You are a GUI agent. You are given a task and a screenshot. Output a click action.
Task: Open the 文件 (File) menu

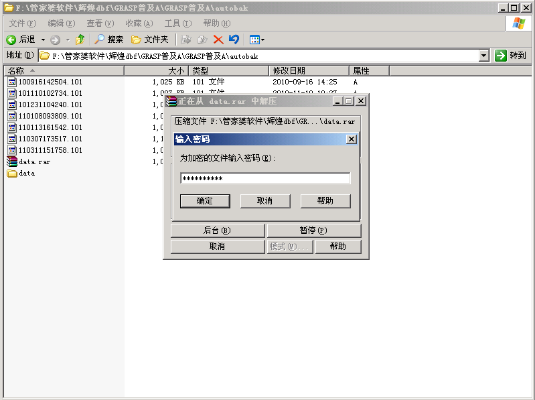click(22, 23)
